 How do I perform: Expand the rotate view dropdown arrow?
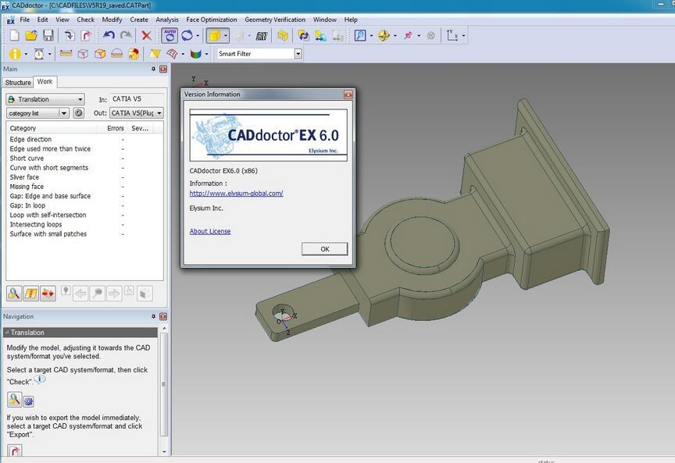point(198,36)
